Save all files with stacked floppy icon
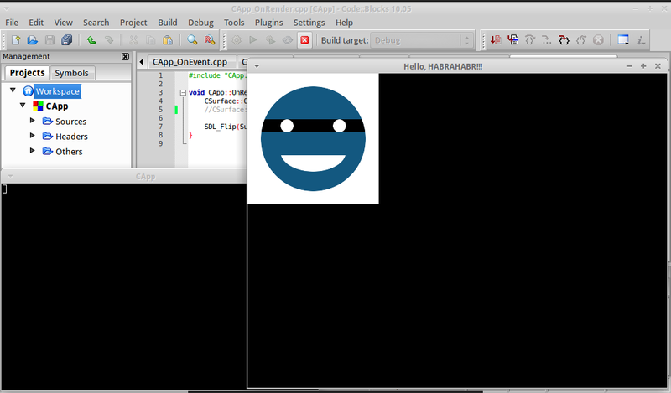 [x=67, y=40]
